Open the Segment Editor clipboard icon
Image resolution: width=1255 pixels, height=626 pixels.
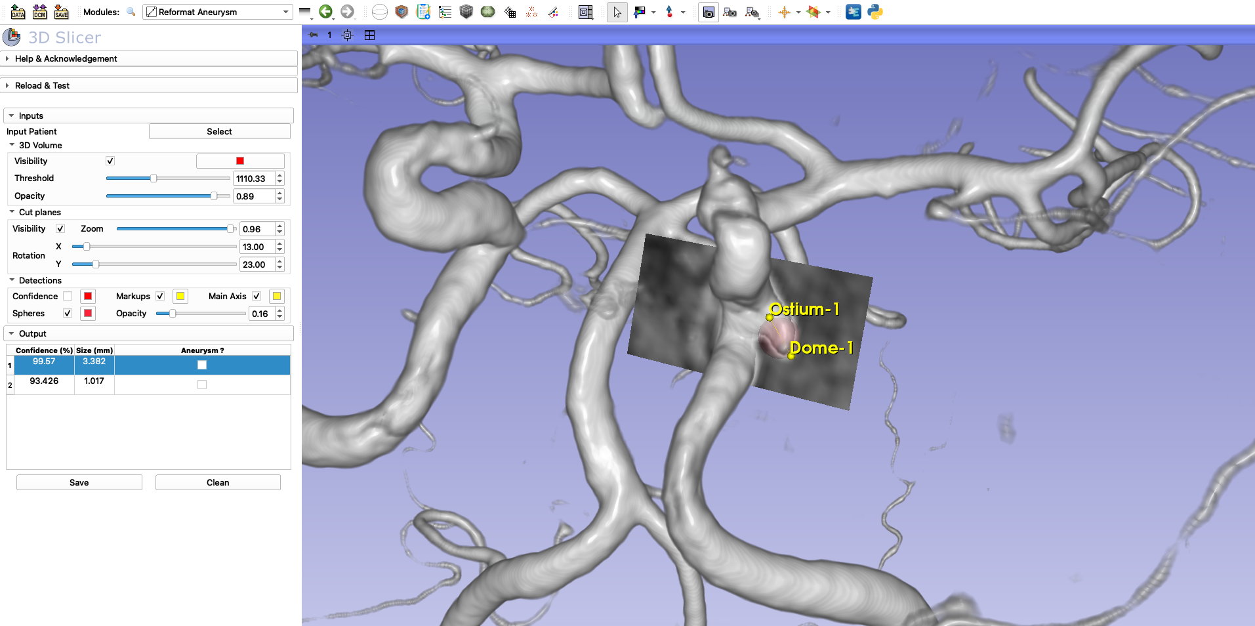tap(424, 12)
